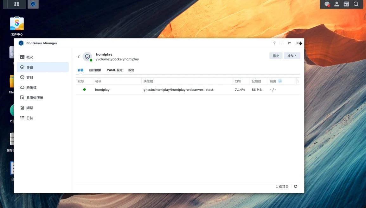Open 容器 containers in the sidebar
Image resolution: width=366 pixels, height=208 pixels.
coord(43,77)
